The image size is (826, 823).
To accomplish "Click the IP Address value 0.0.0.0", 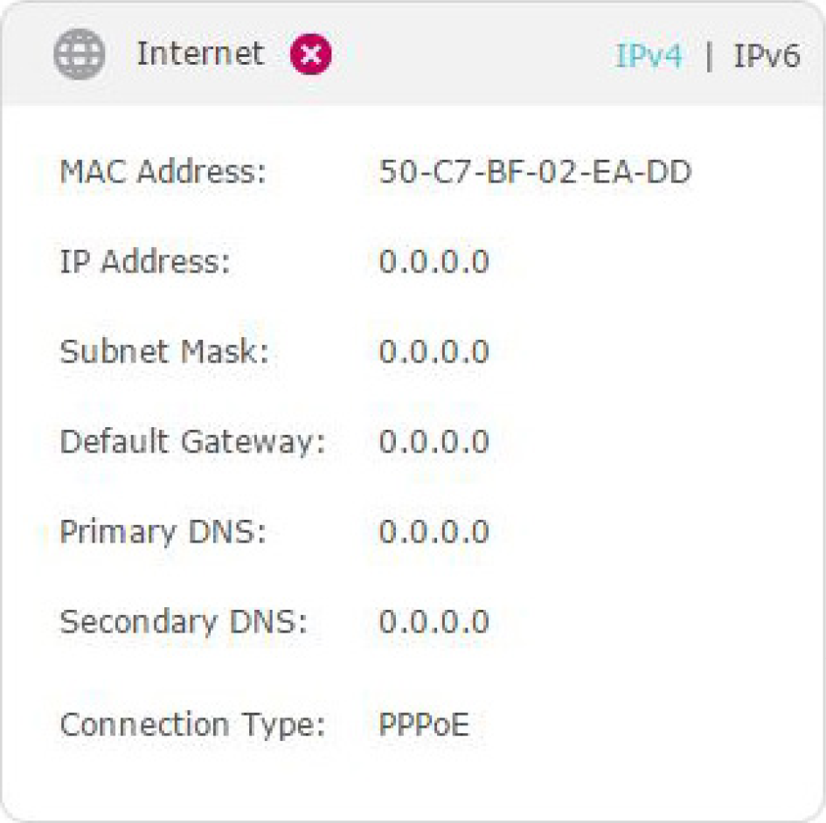I will pyautogui.click(x=434, y=262).
